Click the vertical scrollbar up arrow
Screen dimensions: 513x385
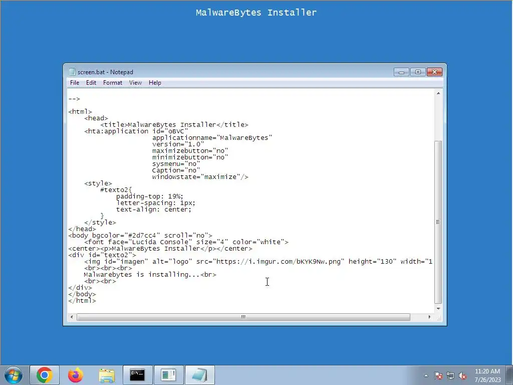(x=438, y=93)
